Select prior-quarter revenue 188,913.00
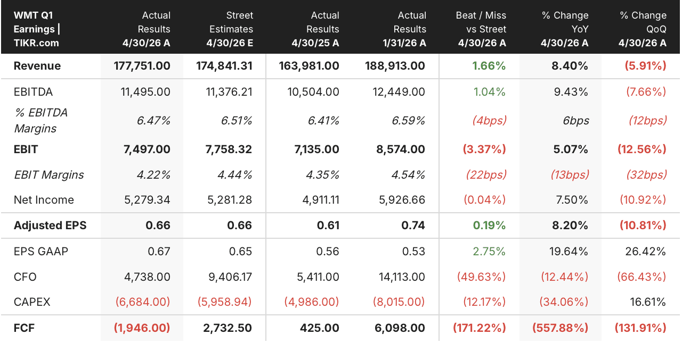This screenshot has height=351, width=682. pos(395,66)
